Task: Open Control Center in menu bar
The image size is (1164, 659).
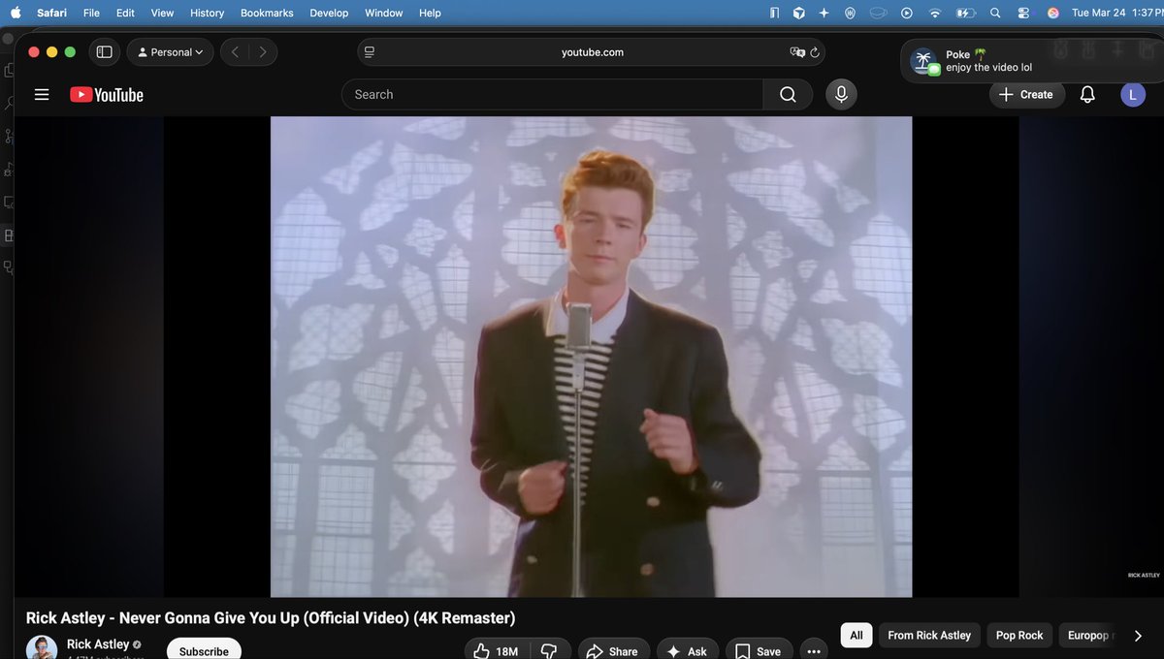Action: pyautogui.click(x=1023, y=13)
